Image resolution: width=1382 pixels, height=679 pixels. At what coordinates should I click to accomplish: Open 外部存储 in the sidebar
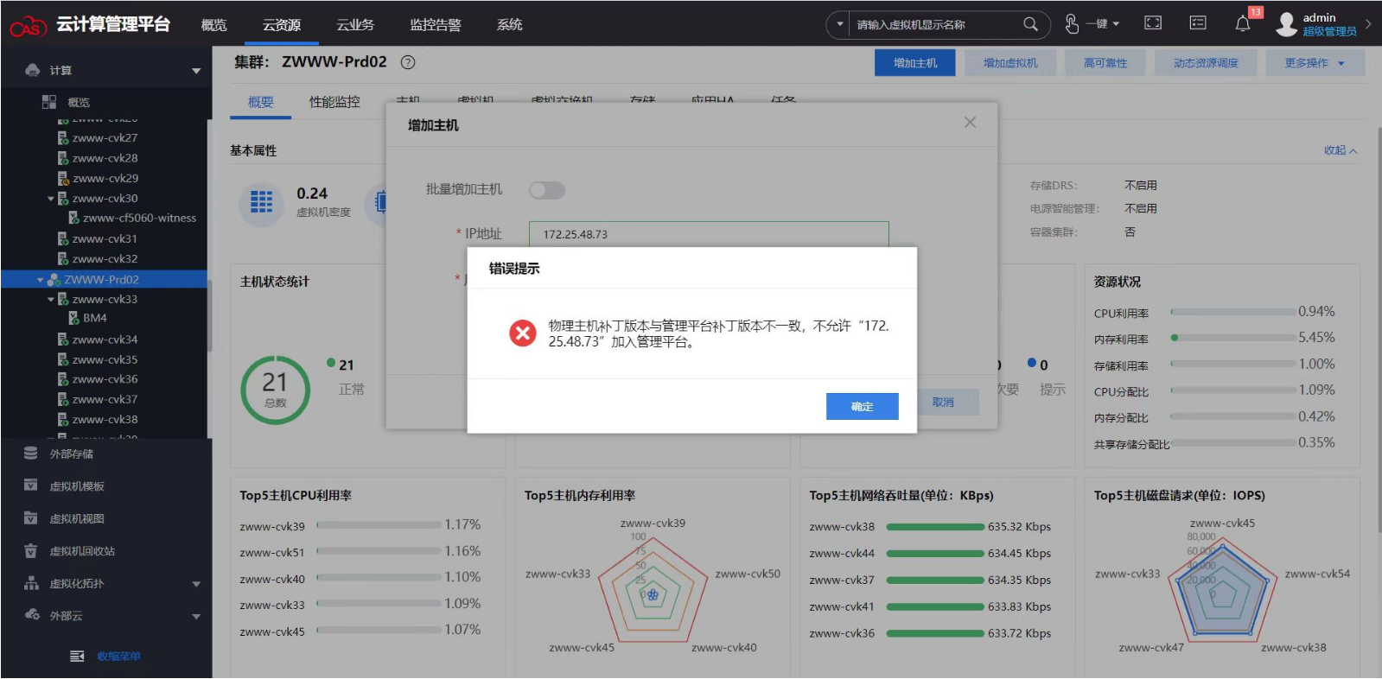72,454
